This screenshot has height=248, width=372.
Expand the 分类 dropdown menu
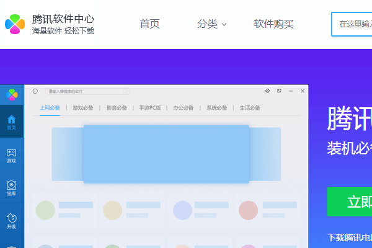click(x=211, y=24)
